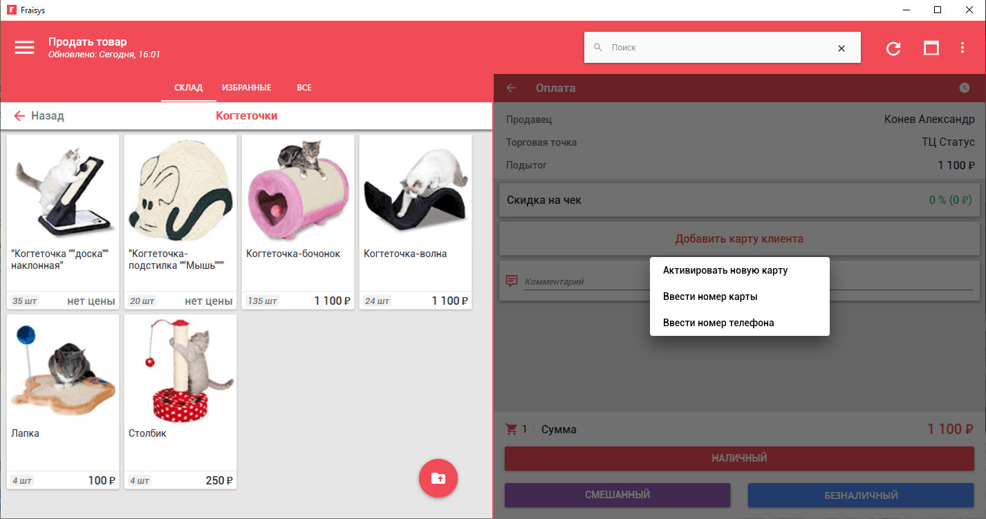This screenshot has width=986, height=519.
Task: Click the comment bubble icon
Action: point(512,281)
